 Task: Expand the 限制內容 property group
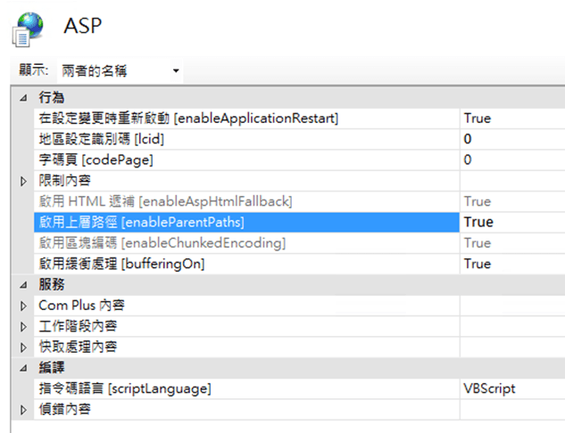[23, 181]
